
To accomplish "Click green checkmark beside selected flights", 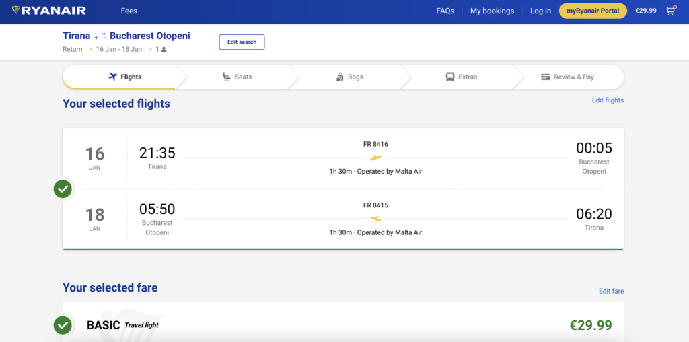I will (x=63, y=189).
